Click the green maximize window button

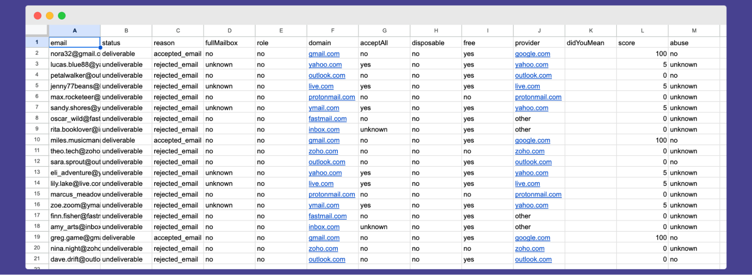tap(62, 16)
